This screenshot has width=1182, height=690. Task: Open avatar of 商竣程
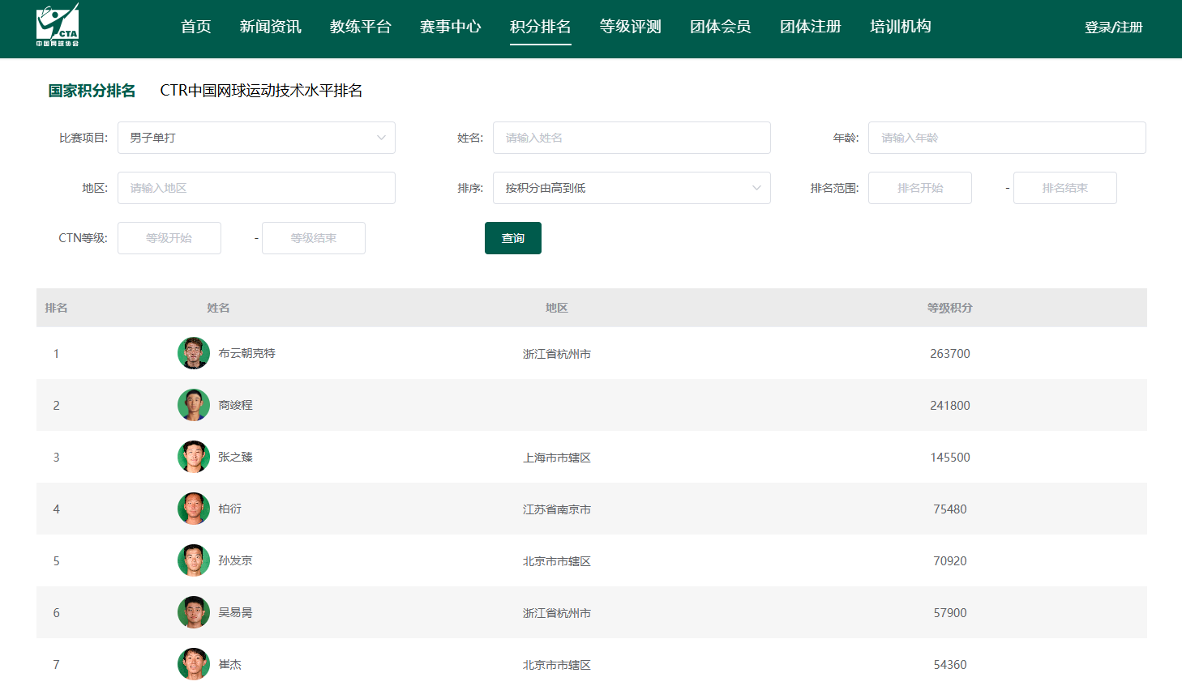pos(194,405)
